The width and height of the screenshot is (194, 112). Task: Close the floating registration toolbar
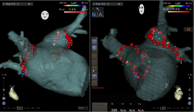pyautogui.click(x=96, y=38)
